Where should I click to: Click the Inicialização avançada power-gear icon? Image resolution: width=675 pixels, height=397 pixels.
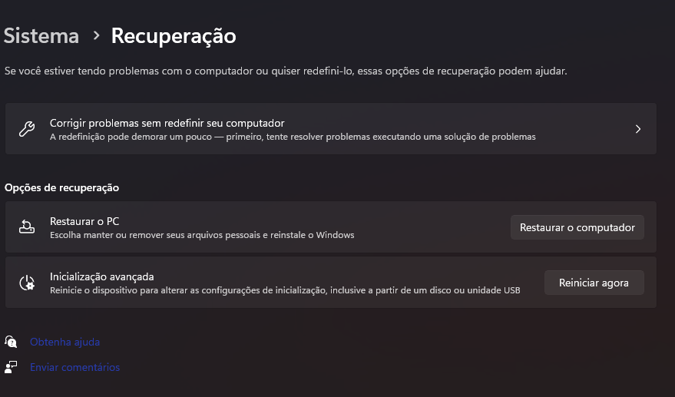point(27,283)
